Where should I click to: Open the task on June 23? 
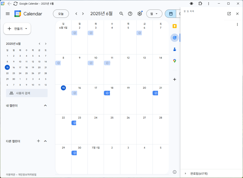[74, 123]
